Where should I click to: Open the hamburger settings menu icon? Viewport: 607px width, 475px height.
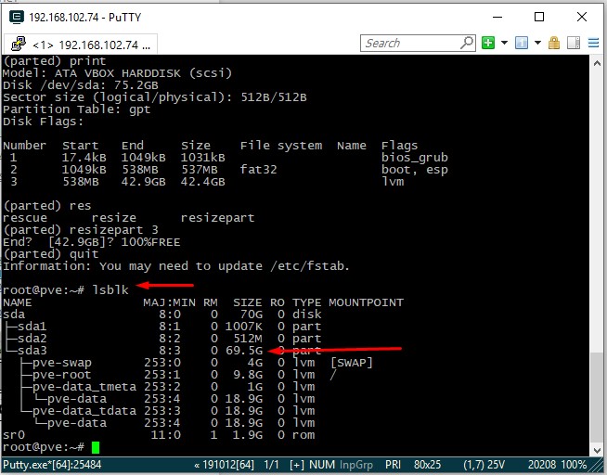coord(593,43)
